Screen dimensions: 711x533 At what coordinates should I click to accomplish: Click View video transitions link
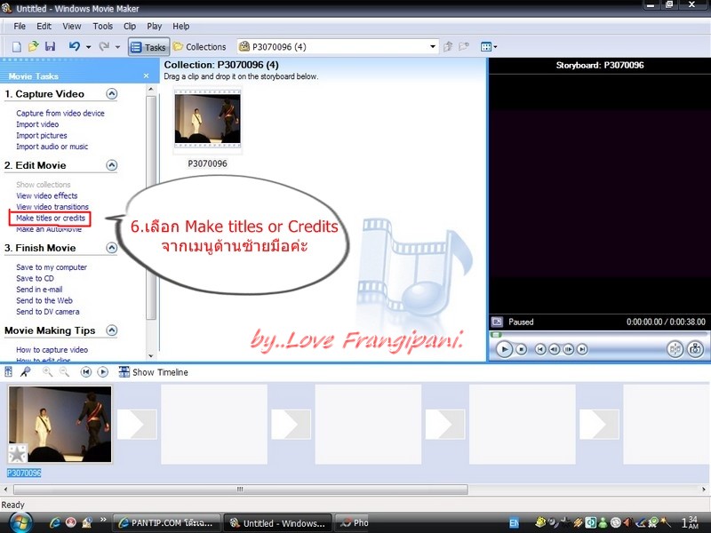(x=52, y=207)
